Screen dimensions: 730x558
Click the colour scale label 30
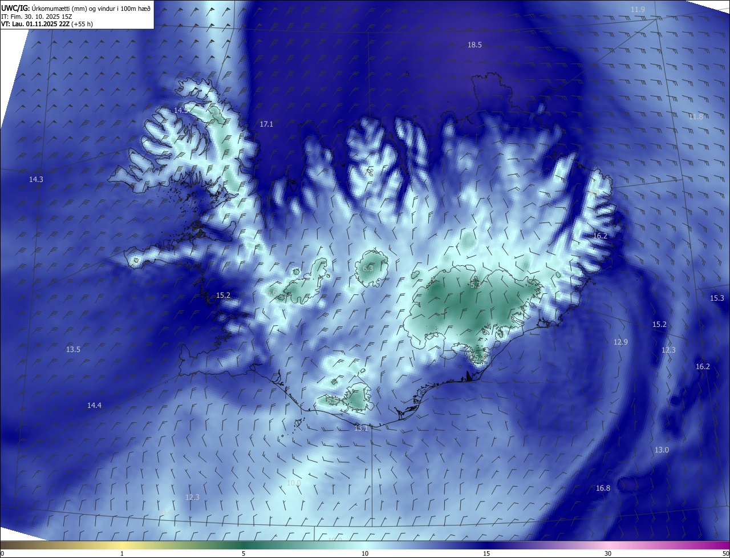608,553
